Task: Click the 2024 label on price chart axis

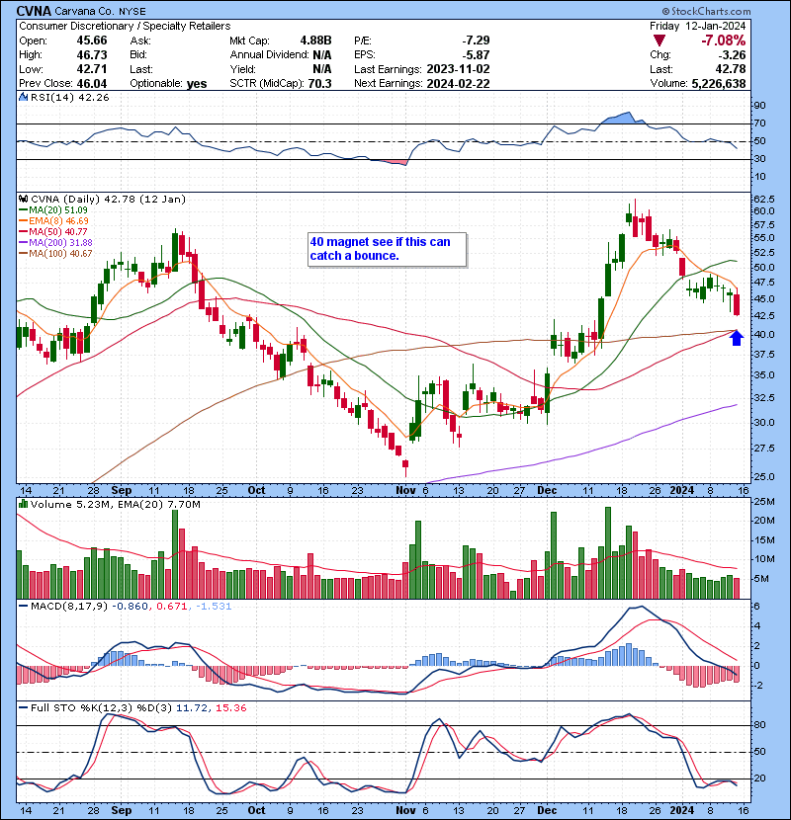Action: 682,491
